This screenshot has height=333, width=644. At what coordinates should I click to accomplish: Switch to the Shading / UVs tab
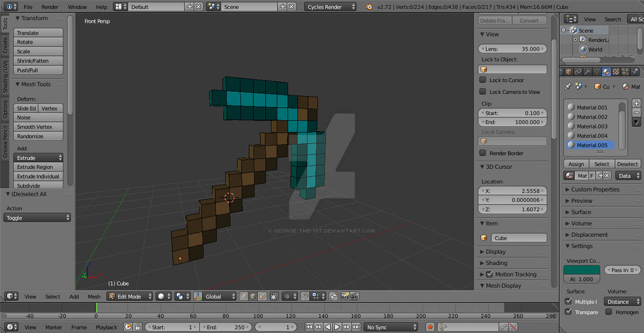[x=5, y=77]
